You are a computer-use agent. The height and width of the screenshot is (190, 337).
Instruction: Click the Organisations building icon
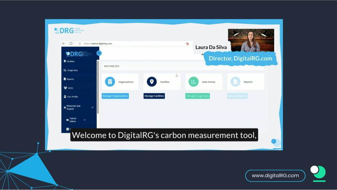point(110,82)
